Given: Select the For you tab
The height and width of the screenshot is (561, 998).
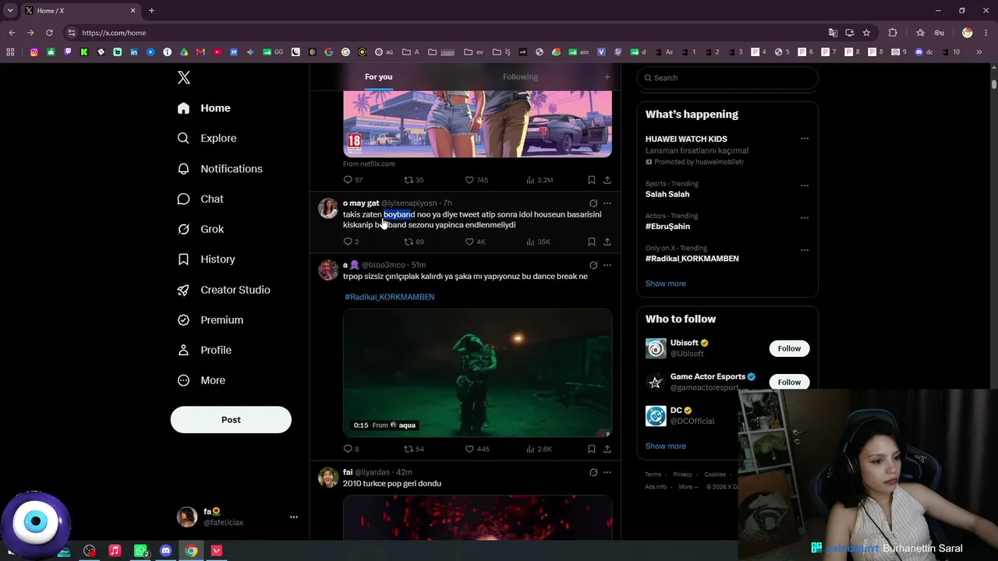Looking at the screenshot, I should pos(378,76).
